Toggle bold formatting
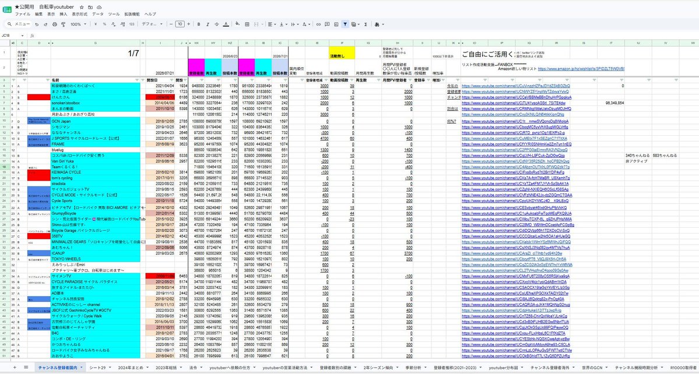Viewport: 699px width, 374px height. [x=199, y=24]
